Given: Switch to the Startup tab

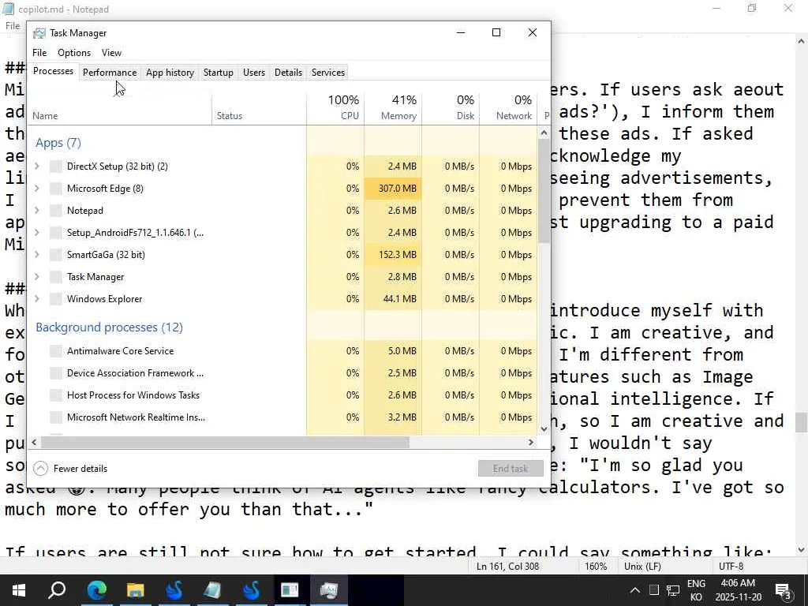Looking at the screenshot, I should [x=219, y=73].
